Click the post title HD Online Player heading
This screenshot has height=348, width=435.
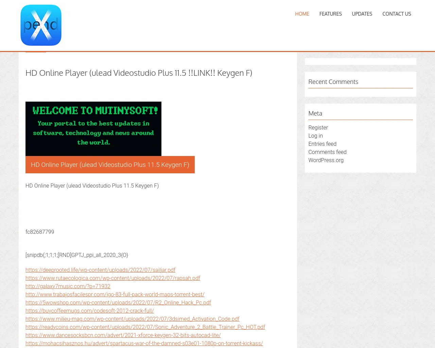click(139, 73)
